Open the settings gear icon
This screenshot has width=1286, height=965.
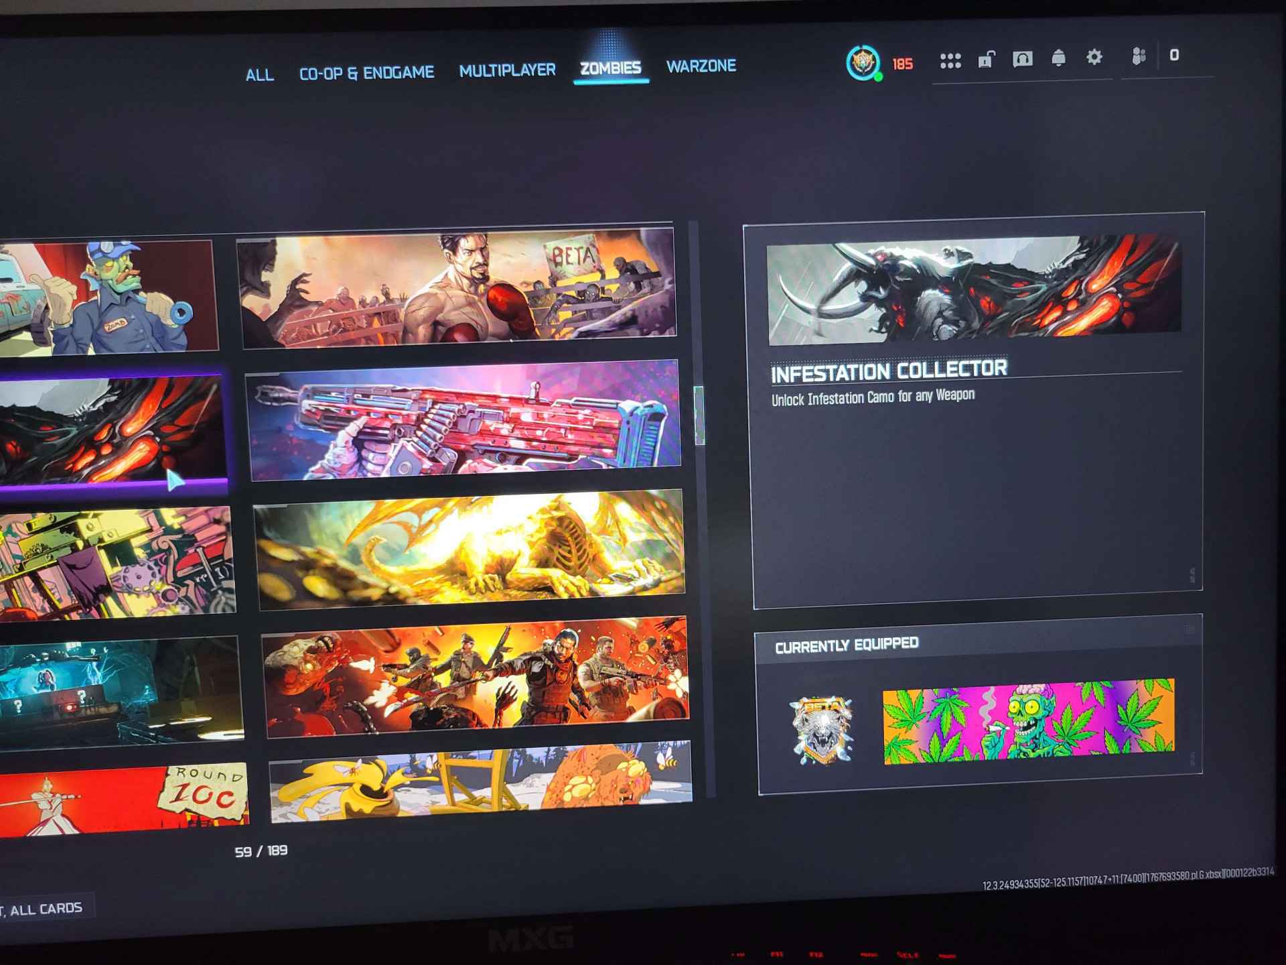[1094, 57]
